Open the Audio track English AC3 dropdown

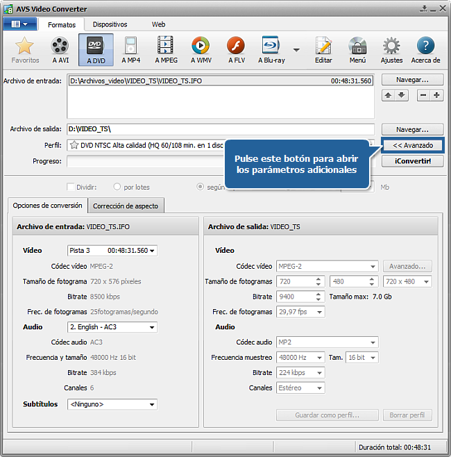pos(112,327)
